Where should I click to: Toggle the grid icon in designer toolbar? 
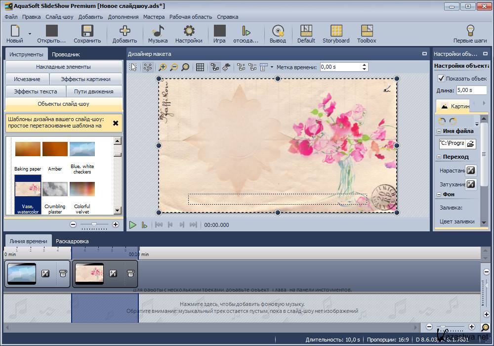click(200, 67)
